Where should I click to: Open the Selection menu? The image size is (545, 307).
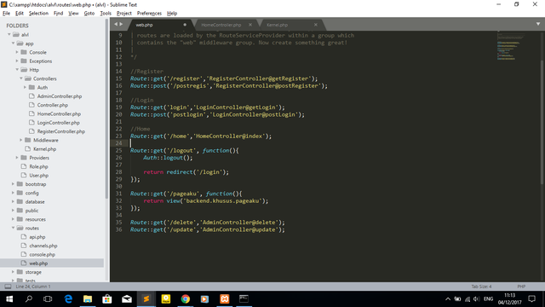click(38, 14)
